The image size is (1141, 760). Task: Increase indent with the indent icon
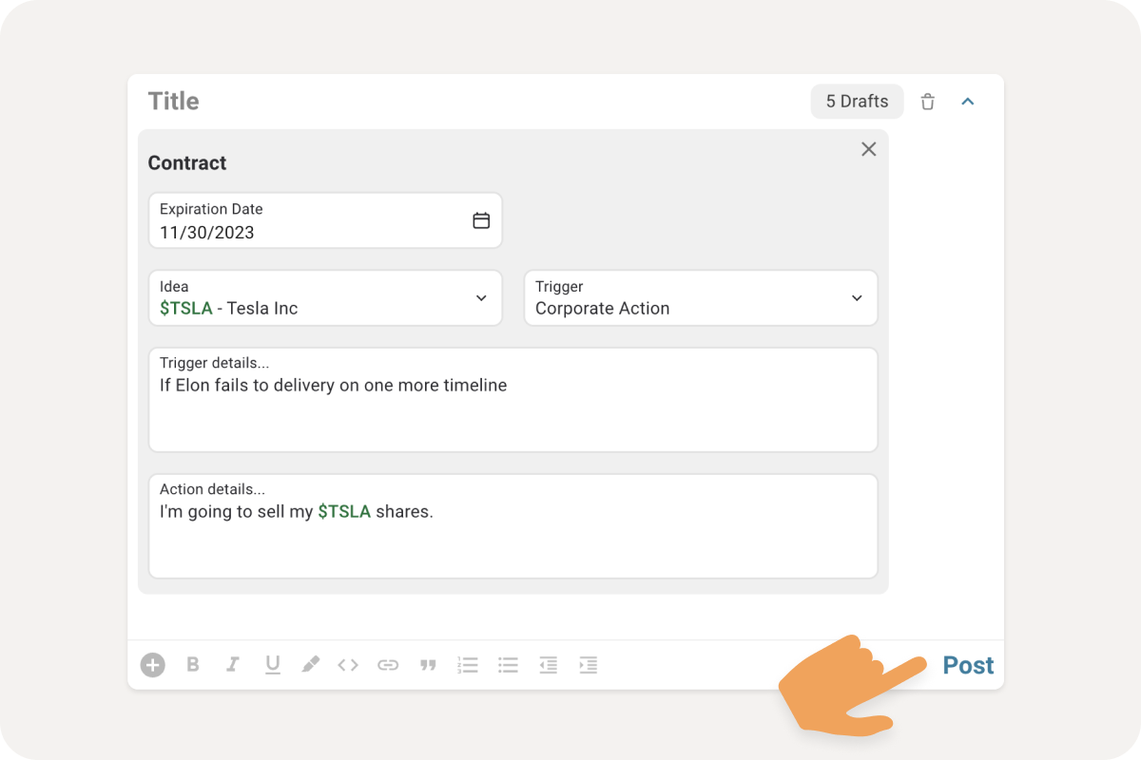click(589, 665)
